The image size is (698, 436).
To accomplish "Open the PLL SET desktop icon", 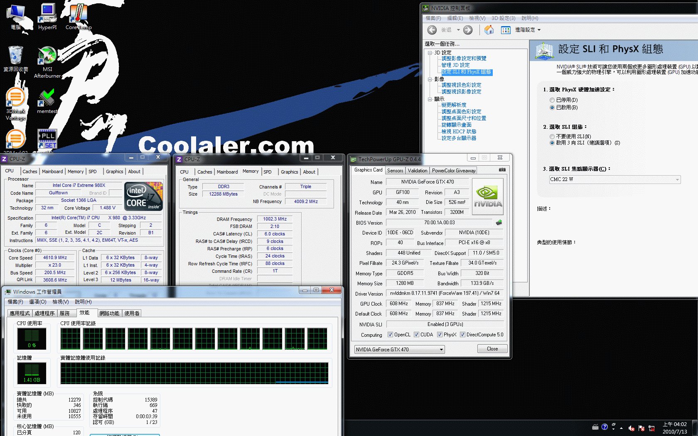I will click(47, 139).
